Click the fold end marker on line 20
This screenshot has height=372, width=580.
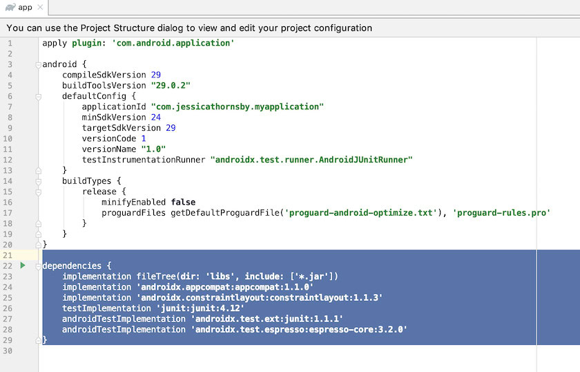pyautogui.click(x=39, y=245)
